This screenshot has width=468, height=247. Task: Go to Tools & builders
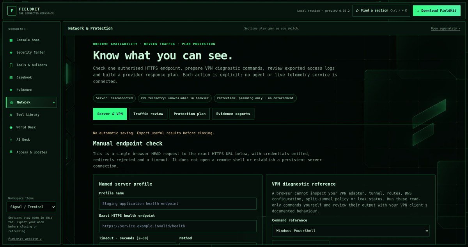tap(31, 65)
